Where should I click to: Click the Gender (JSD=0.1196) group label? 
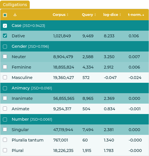[x=30, y=46]
